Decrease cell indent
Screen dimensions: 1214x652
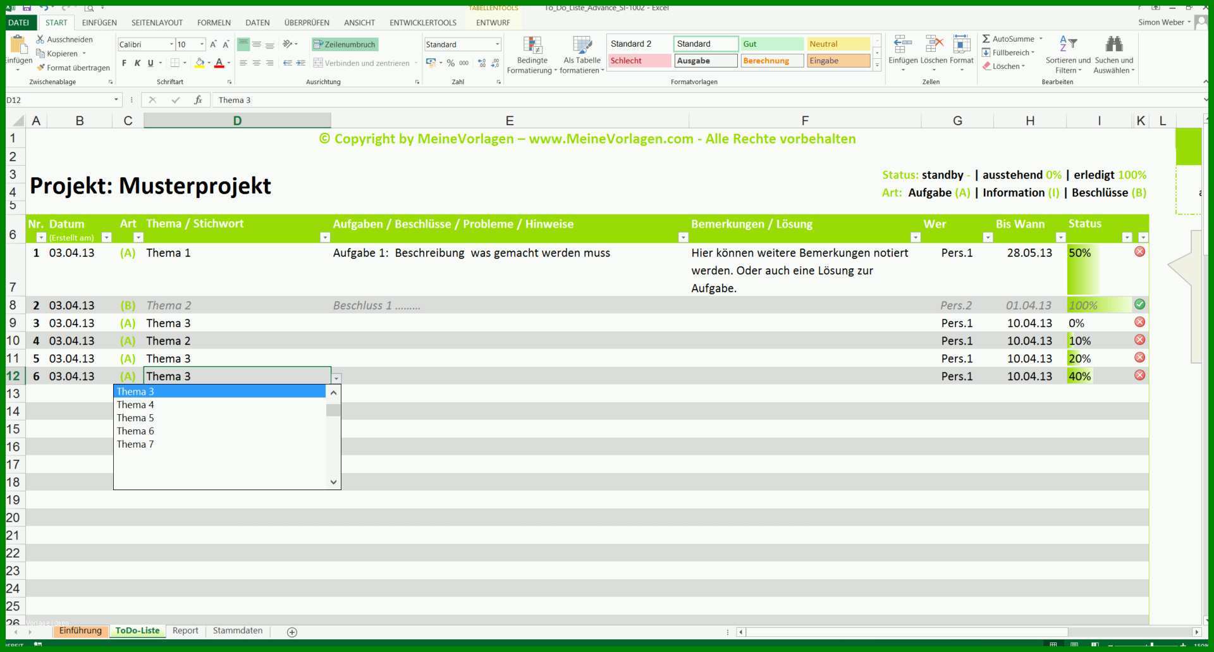tap(288, 63)
